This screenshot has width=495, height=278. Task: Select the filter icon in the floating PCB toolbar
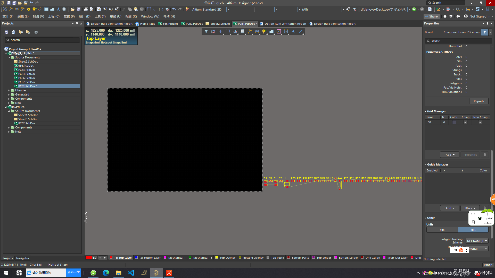click(x=206, y=31)
